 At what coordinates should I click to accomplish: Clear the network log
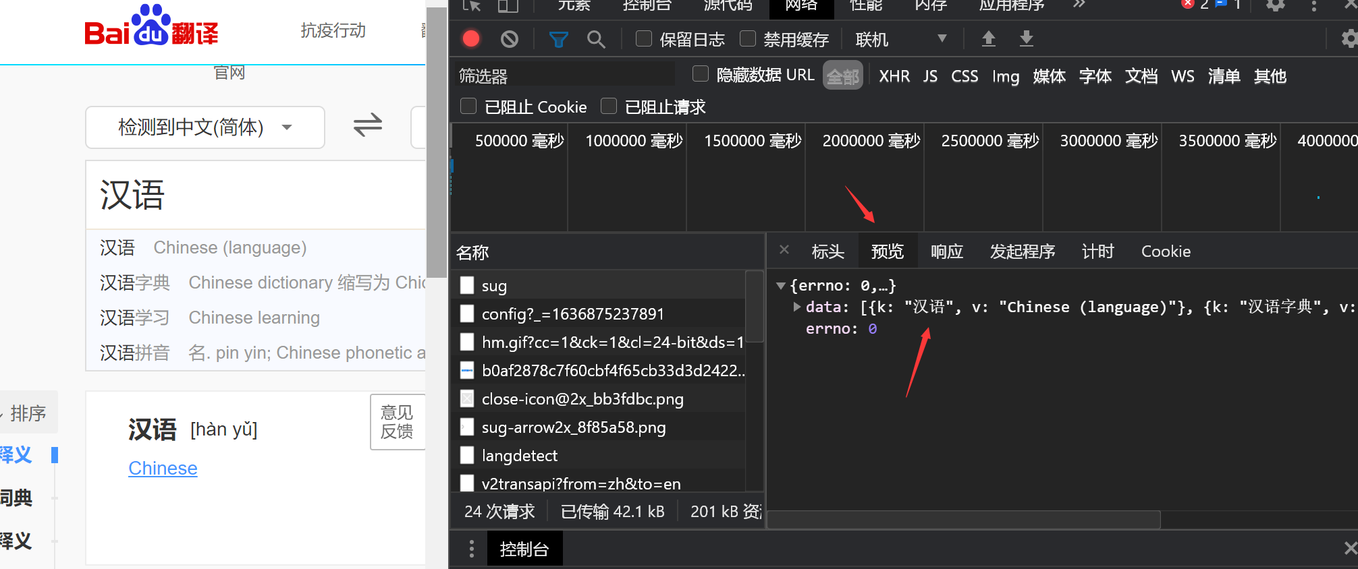[510, 39]
